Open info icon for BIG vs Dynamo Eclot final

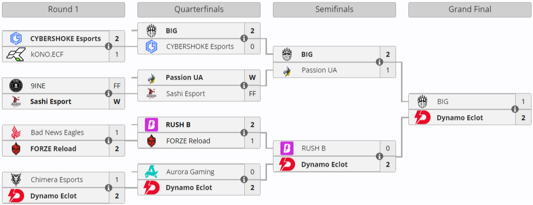[515, 109]
